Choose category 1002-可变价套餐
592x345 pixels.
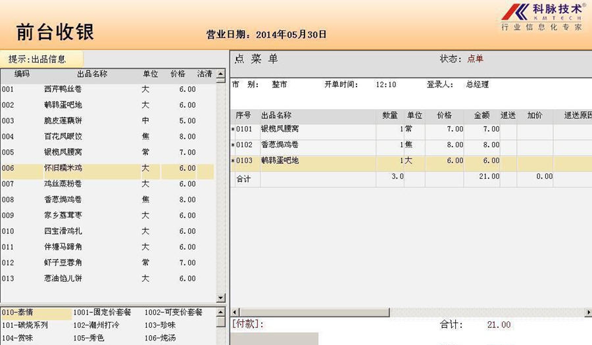click(x=174, y=313)
